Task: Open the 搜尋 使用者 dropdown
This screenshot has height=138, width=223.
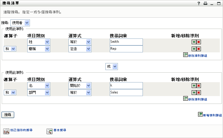Action: (20, 23)
